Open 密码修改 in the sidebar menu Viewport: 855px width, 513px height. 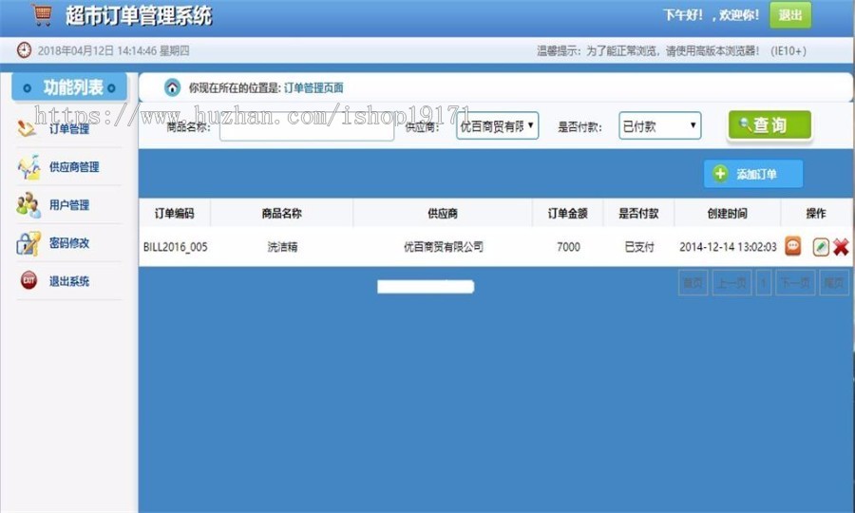point(68,243)
